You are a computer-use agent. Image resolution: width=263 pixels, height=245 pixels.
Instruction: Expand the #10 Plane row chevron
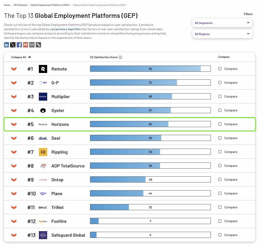[14, 194]
